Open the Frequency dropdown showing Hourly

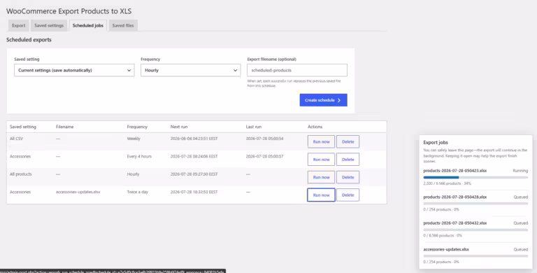(190, 70)
